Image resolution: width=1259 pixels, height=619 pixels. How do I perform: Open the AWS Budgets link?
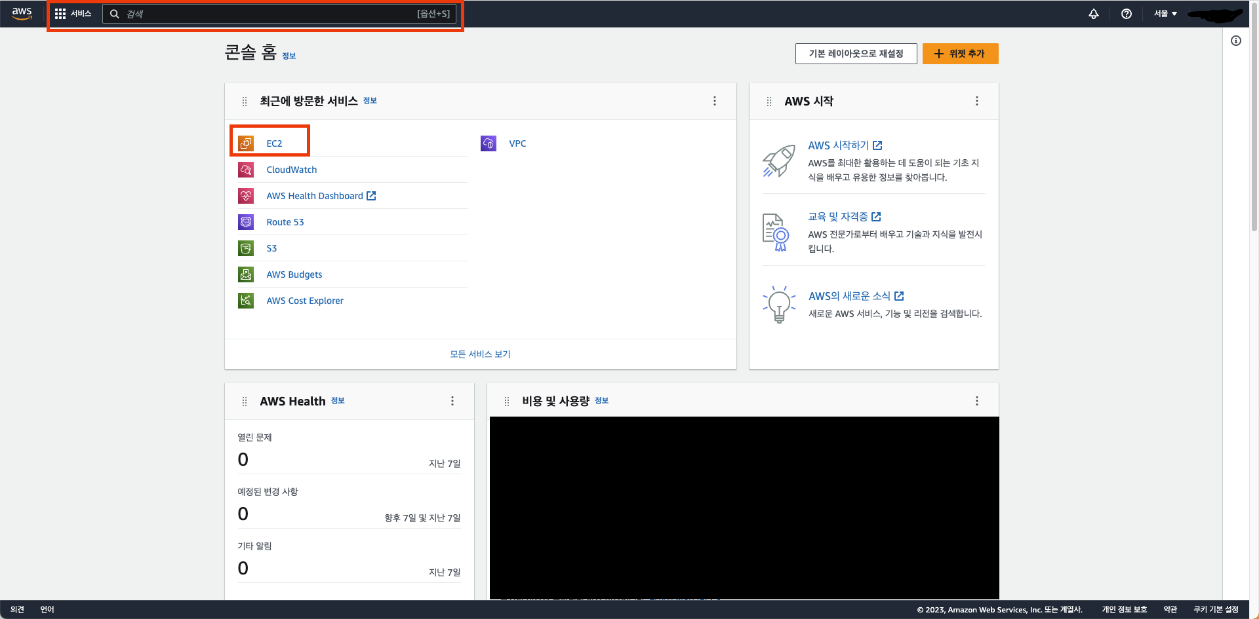(294, 274)
